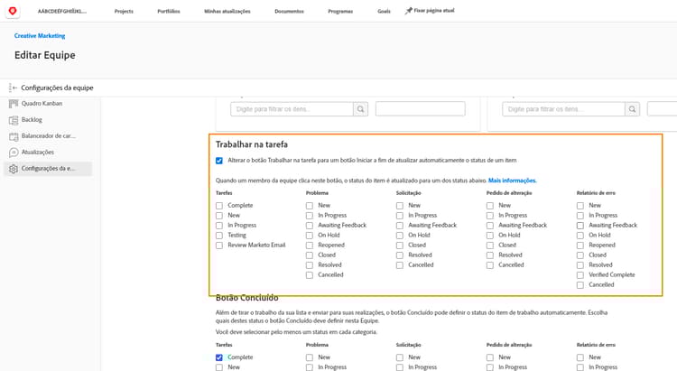Check Complete under Tarefas in Trabalhar na tarefa
This screenshot has width=677, height=371.
pyautogui.click(x=219, y=206)
